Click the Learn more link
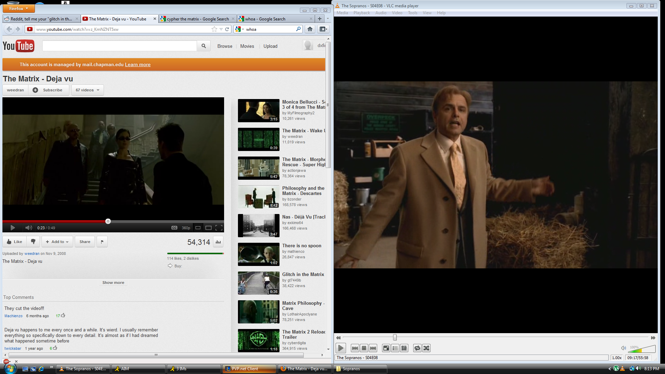665x374 pixels. point(138,64)
